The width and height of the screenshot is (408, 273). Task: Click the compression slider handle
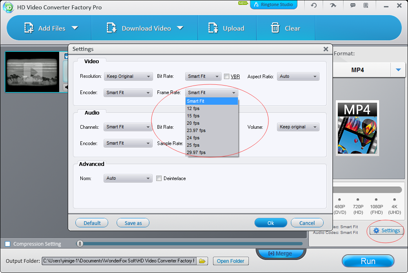(80, 244)
